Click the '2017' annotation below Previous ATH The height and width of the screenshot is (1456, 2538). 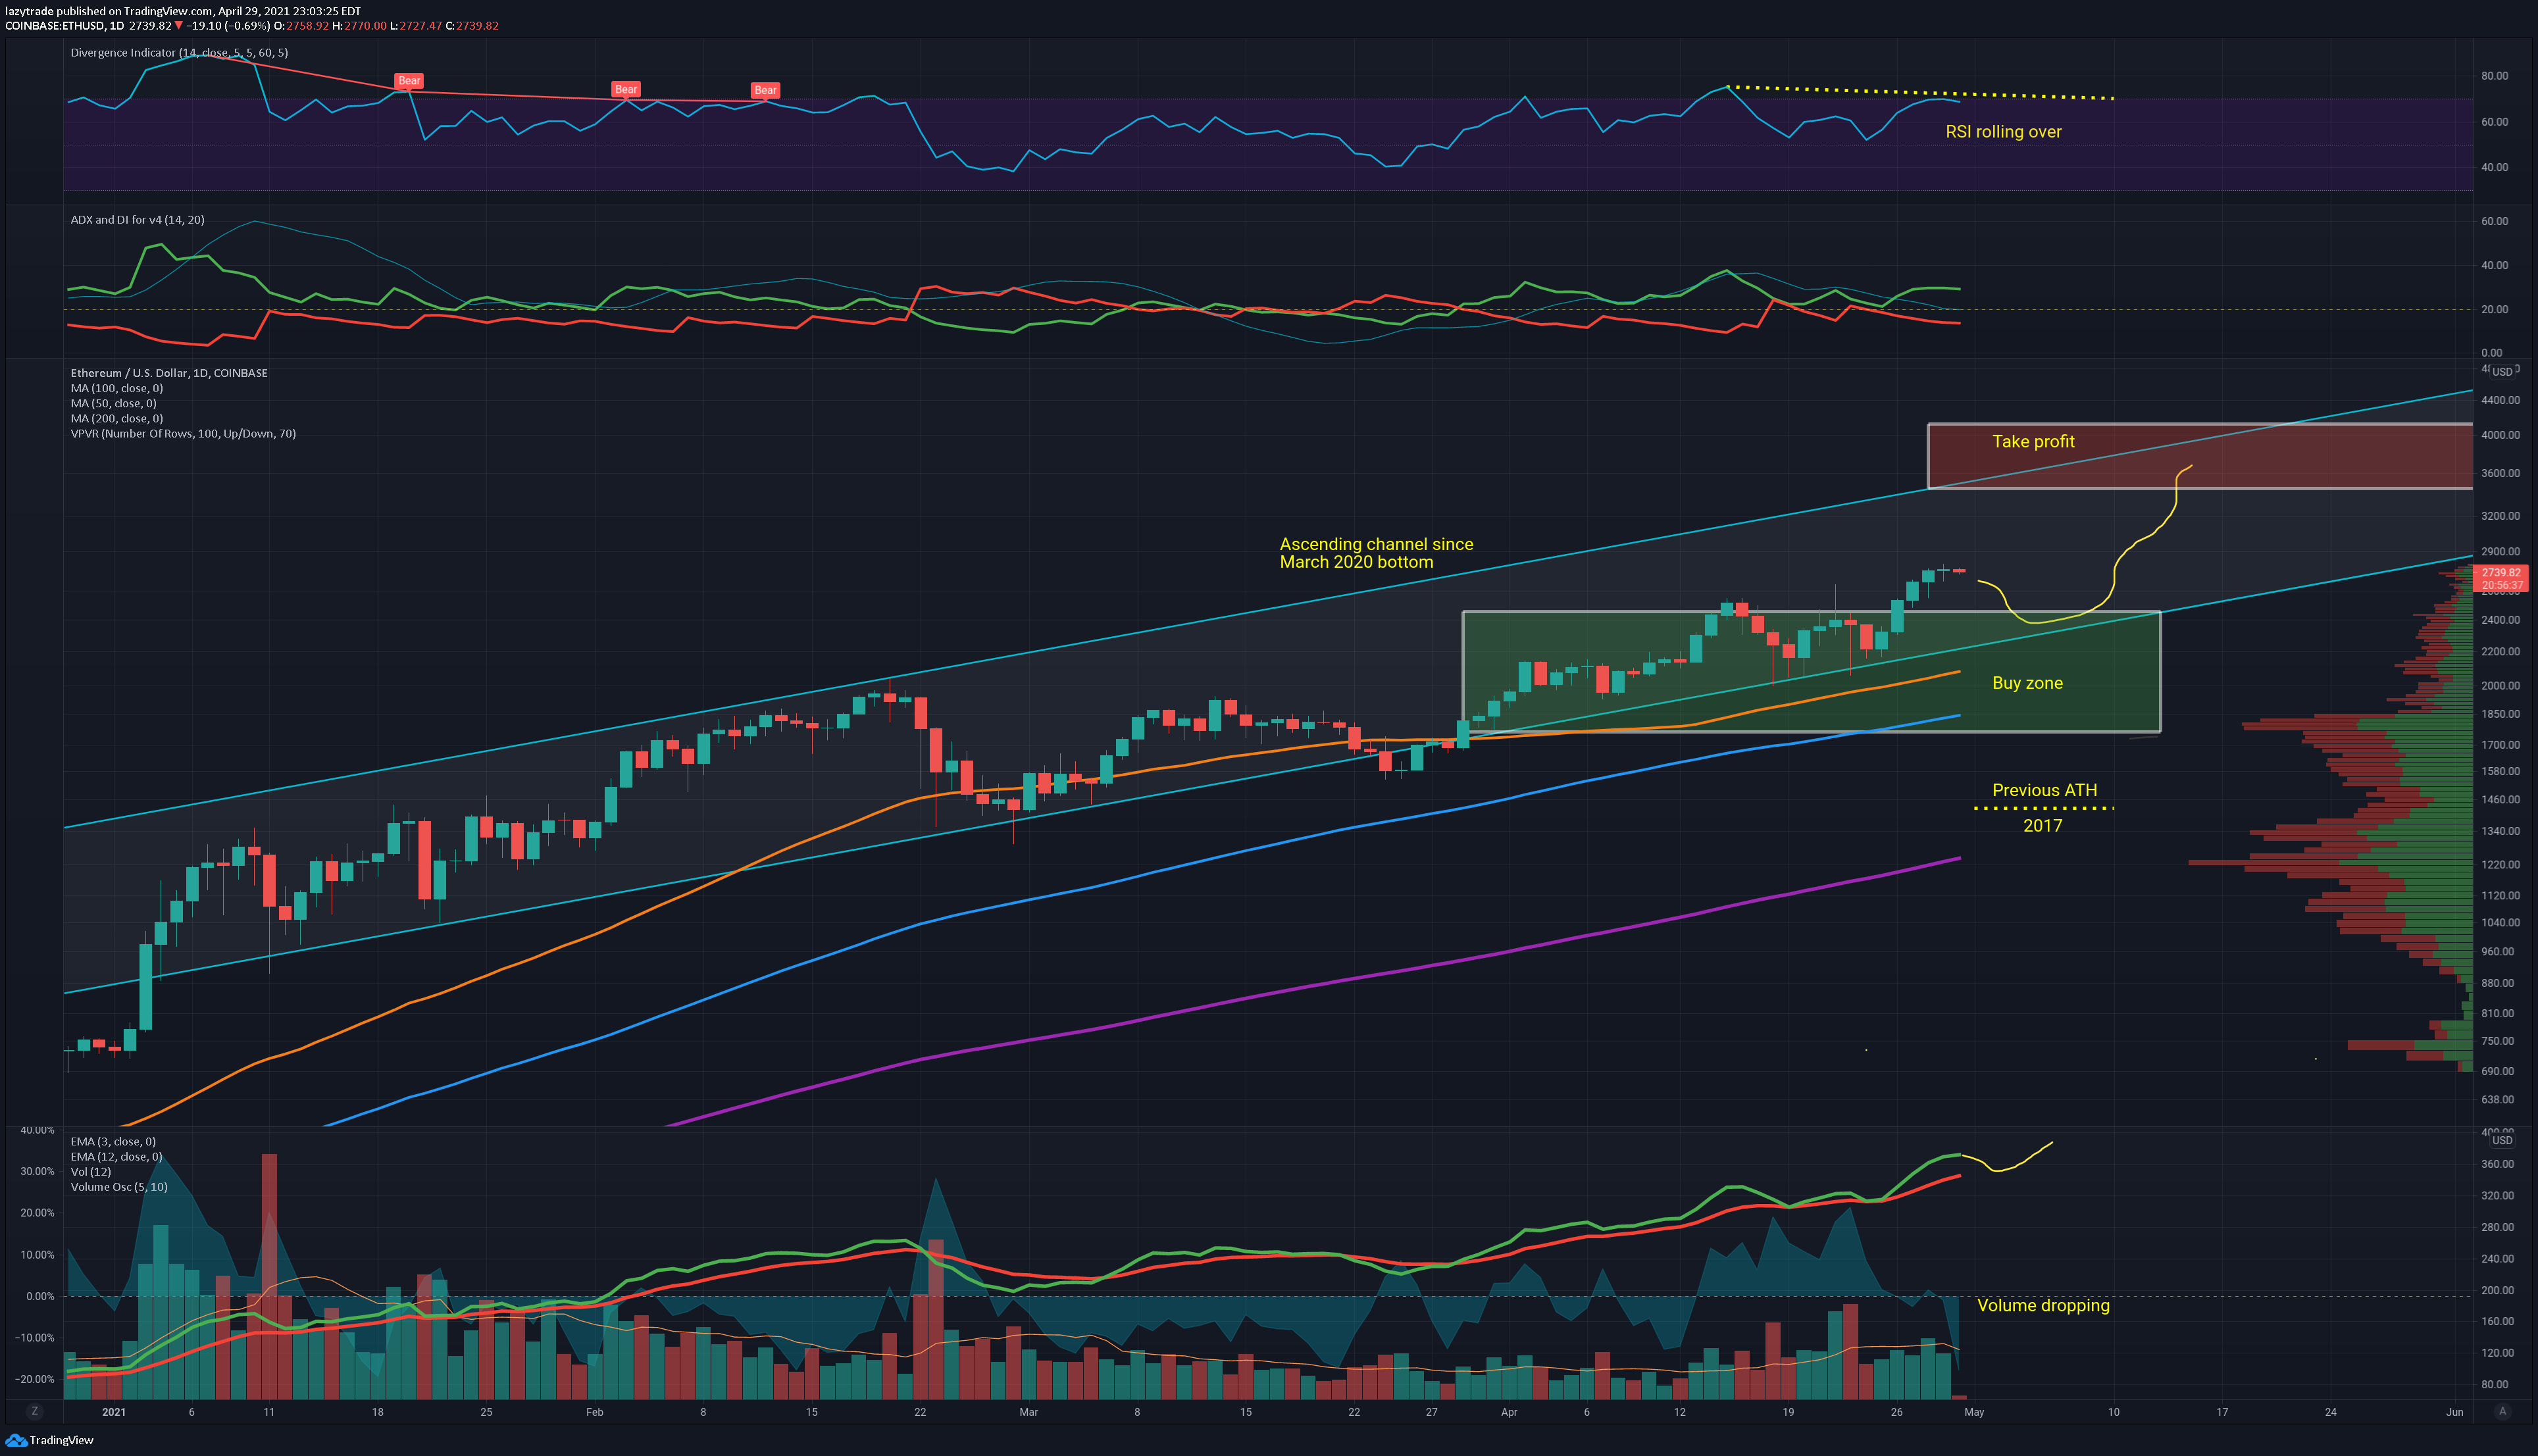click(2042, 825)
